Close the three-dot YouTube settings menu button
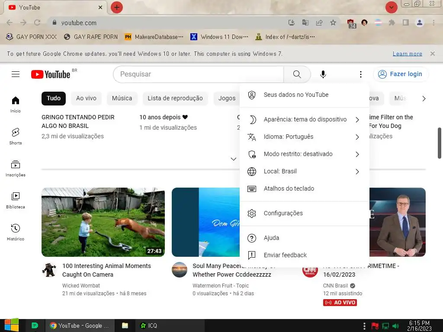Screen dimensions: 443x332 (x=360, y=74)
